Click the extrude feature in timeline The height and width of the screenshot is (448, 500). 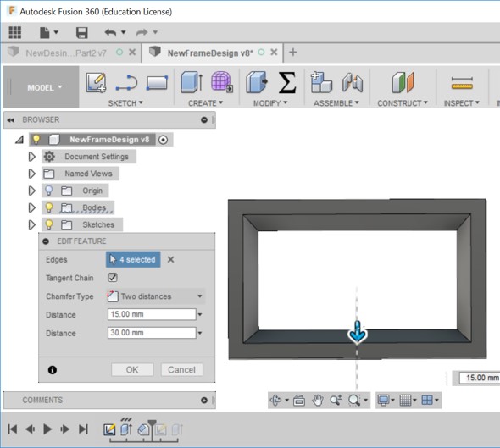coord(126,429)
